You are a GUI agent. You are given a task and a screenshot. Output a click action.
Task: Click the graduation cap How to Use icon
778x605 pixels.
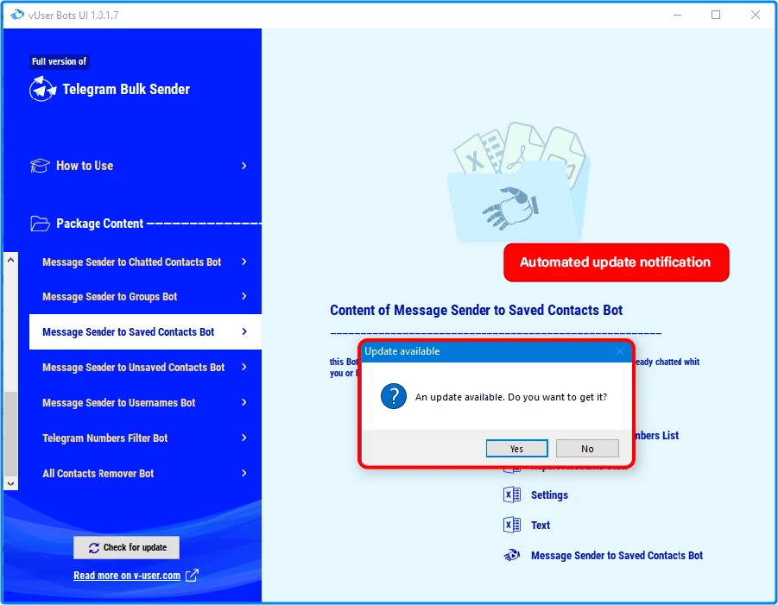click(x=40, y=166)
